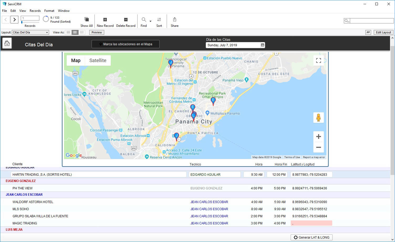Click the PH THE VIEW client
This screenshot has height=242, width=395.
[23, 188]
